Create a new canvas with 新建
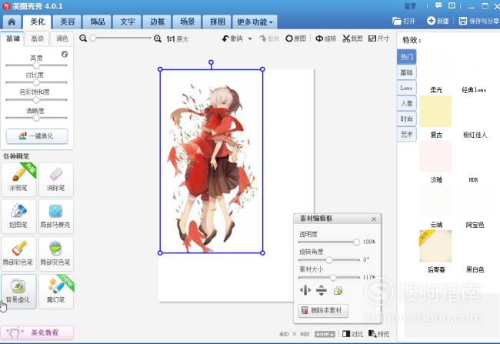This screenshot has width=500, height=344. [x=438, y=21]
